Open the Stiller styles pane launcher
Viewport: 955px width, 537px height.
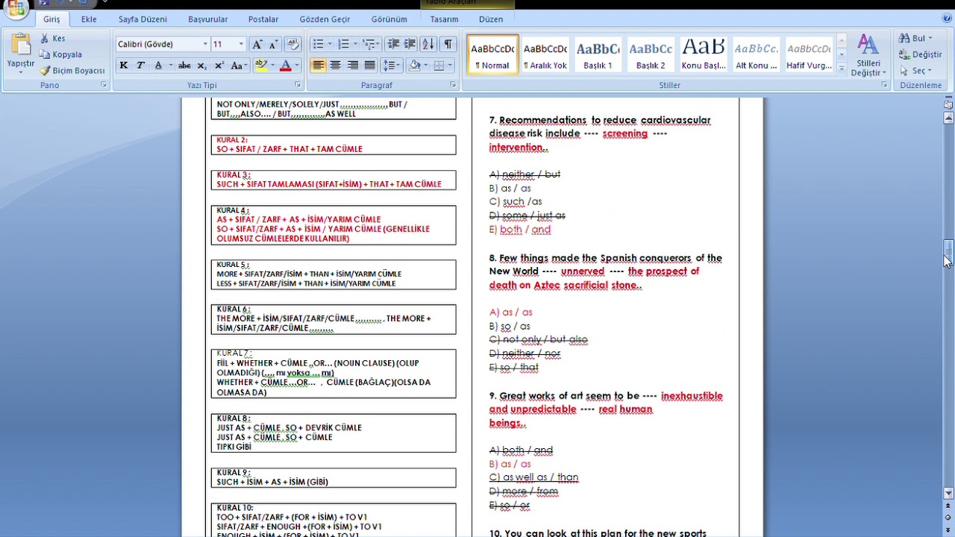[x=885, y=85]
